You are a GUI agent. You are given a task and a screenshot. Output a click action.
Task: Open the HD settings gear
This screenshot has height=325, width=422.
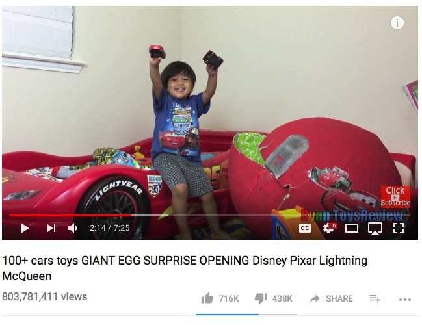pyautogui.click(x=330, y=228)
